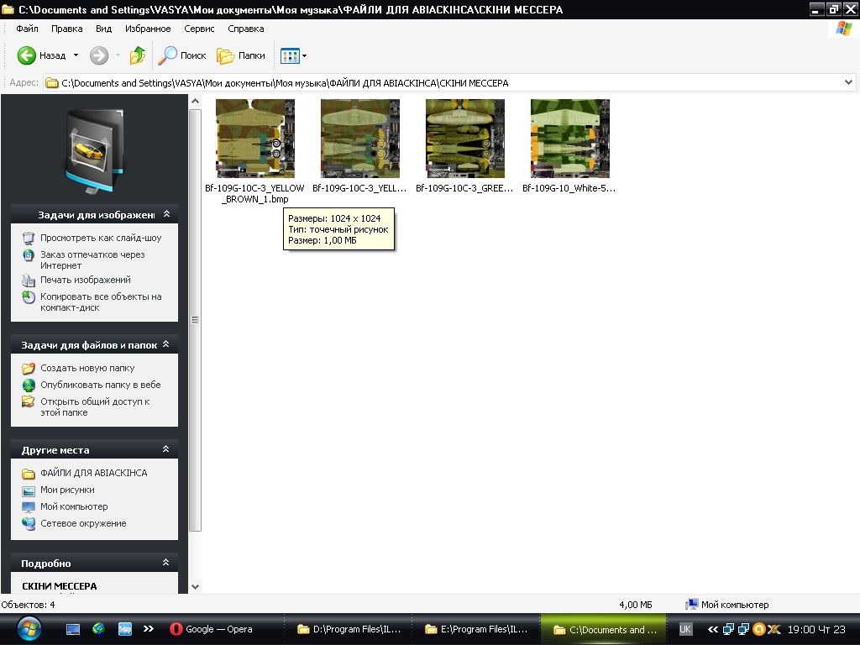Click file name Bf-109G-10C-3_GREE... label
Image resolution: width=860 pixels, height=645 pixels.
coord(464,188)
